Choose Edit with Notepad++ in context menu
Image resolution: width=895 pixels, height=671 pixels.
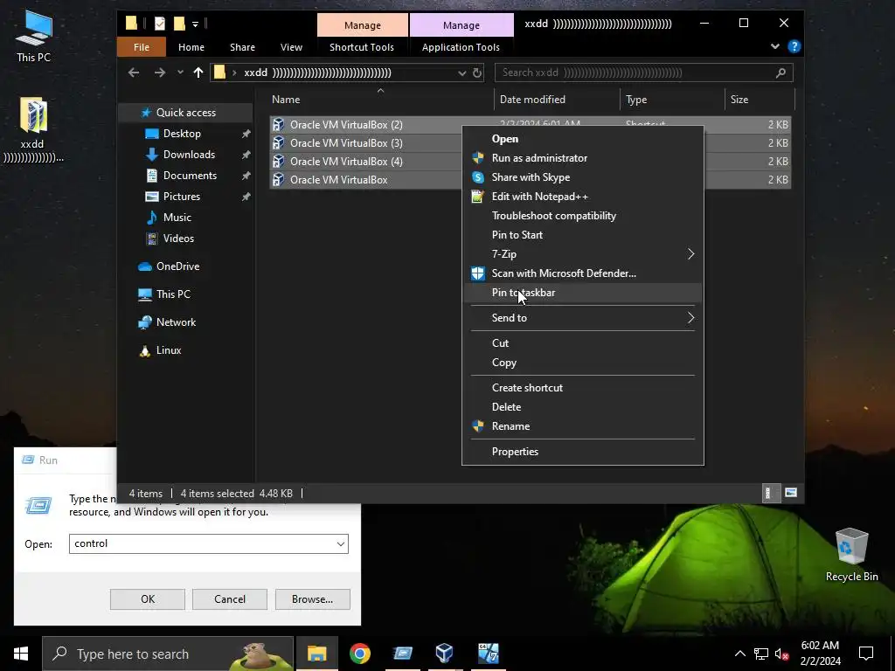582,197
